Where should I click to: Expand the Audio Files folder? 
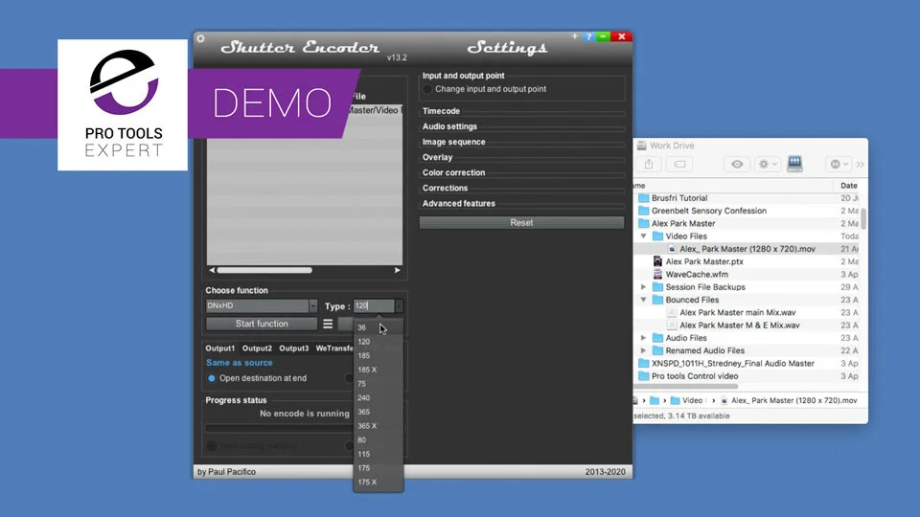pos(644,338)
